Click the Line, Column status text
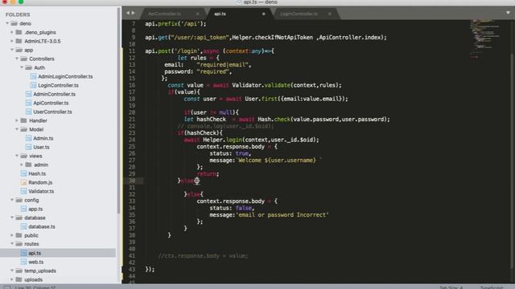The image size is (515, 289). coord(35,287)
